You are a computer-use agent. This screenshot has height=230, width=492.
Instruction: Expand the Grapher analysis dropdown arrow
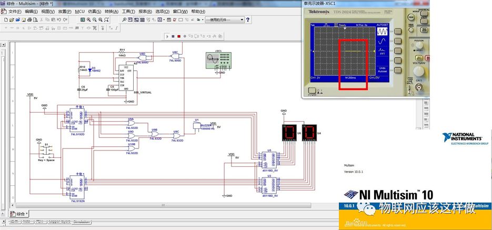click(x=164, y=19)
